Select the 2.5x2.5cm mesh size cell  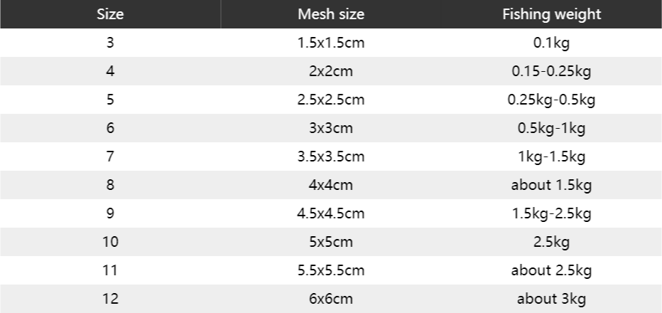pyautogui.click(x=330, y=100)
